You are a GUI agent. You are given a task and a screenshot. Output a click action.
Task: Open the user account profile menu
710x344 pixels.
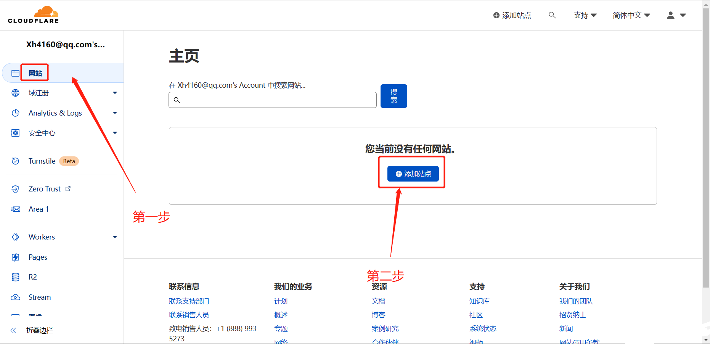point(676,15)
